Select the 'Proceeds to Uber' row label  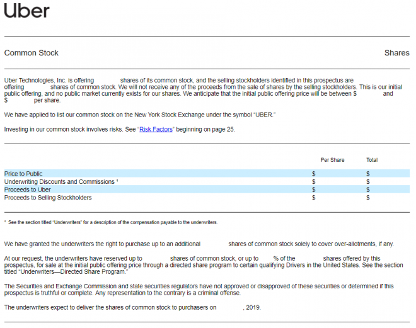[27, 189]
